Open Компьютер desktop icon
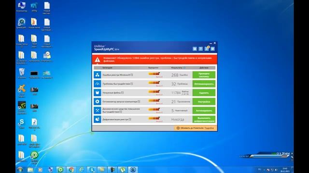The image size is (309, 173). pyautogui.click(x=22, y=7)
